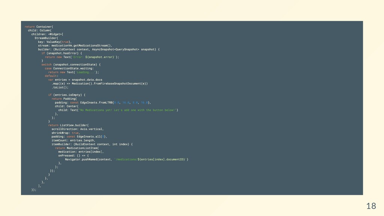Click 'return ListView.builder(' line
This screenshot has height=216, width=384.
69,125
